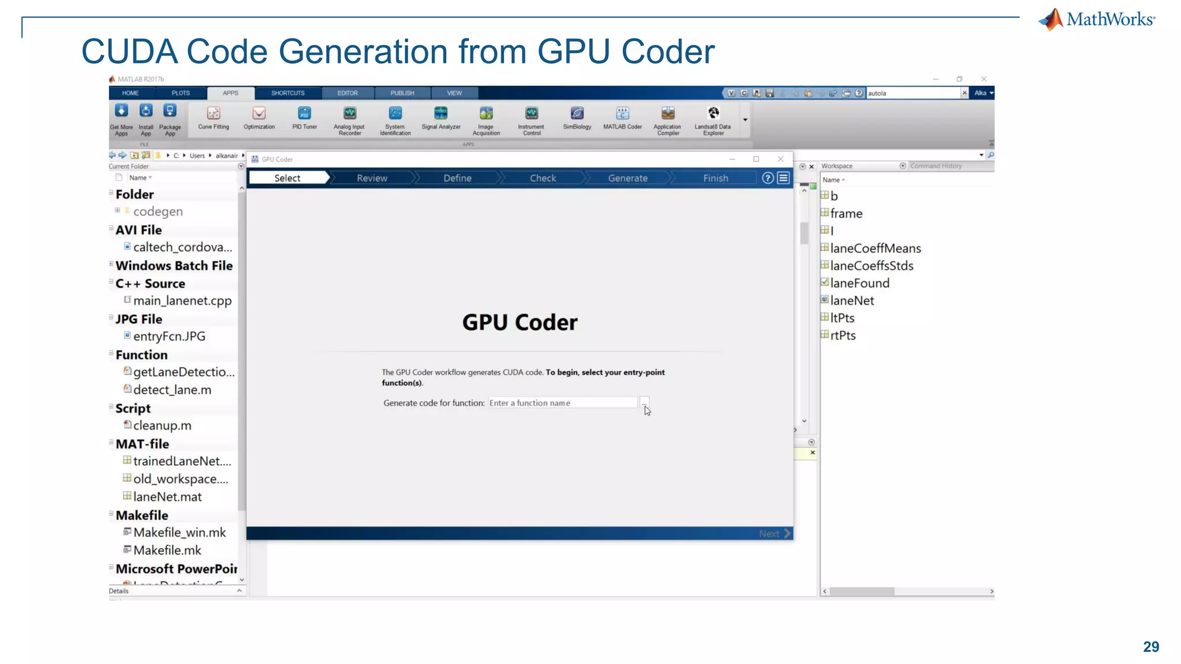Click the help icon in quick access toolbar

[x=859, y=93]
